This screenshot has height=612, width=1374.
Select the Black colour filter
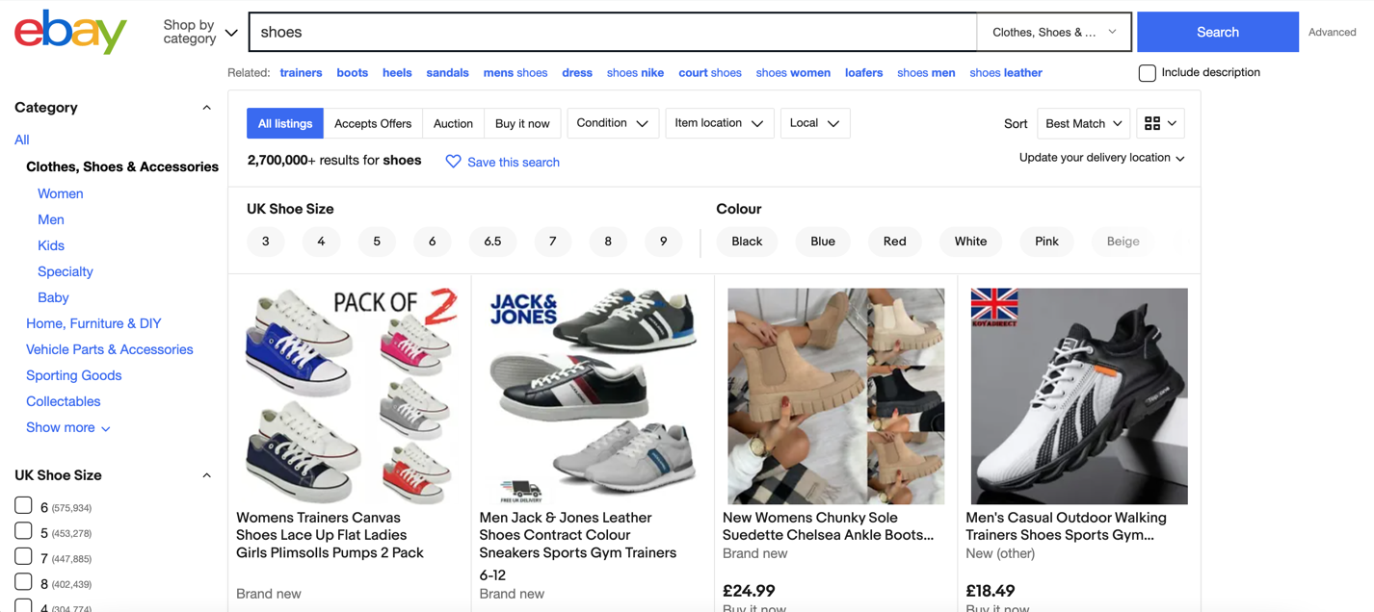[747, 242]
